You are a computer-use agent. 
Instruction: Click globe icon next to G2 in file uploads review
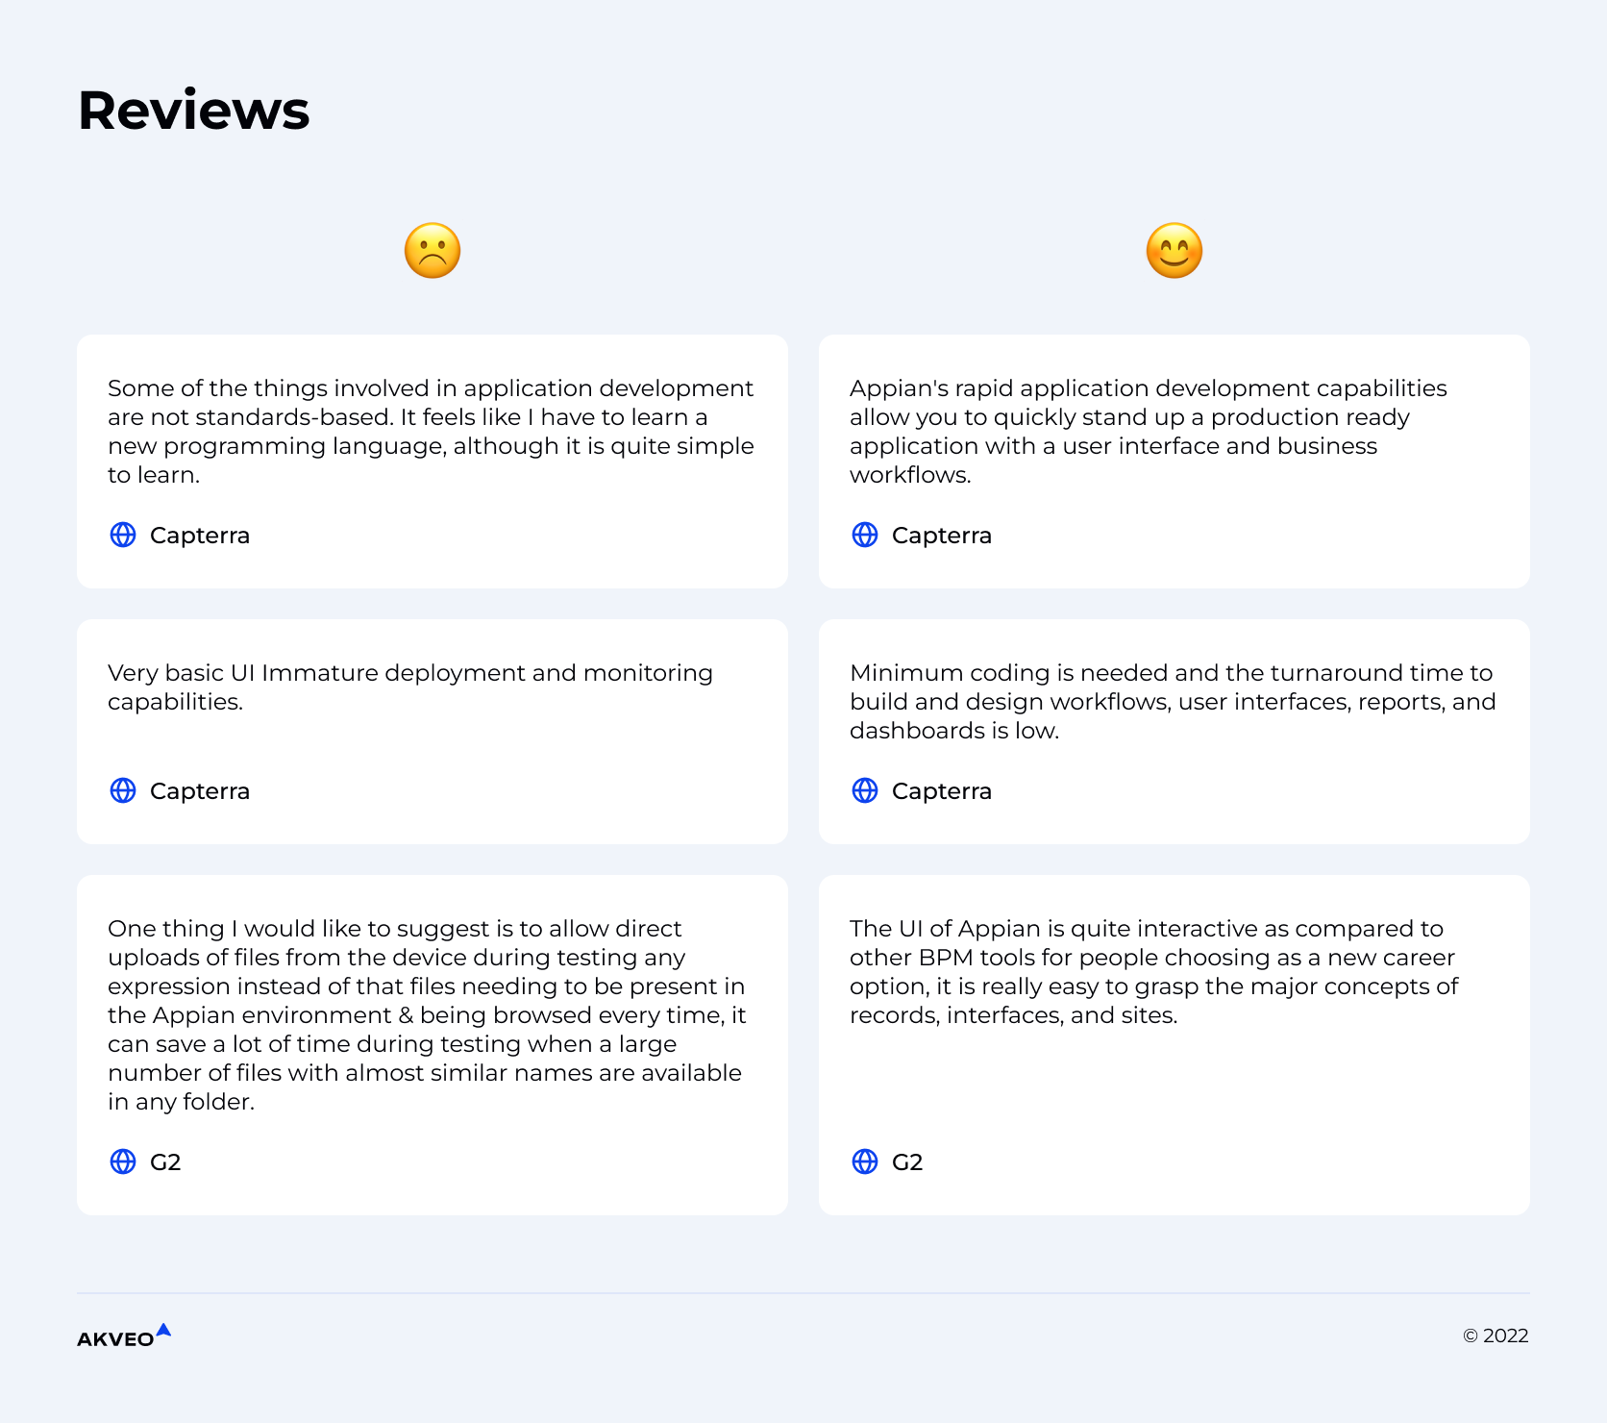[x=123, y=1161]
